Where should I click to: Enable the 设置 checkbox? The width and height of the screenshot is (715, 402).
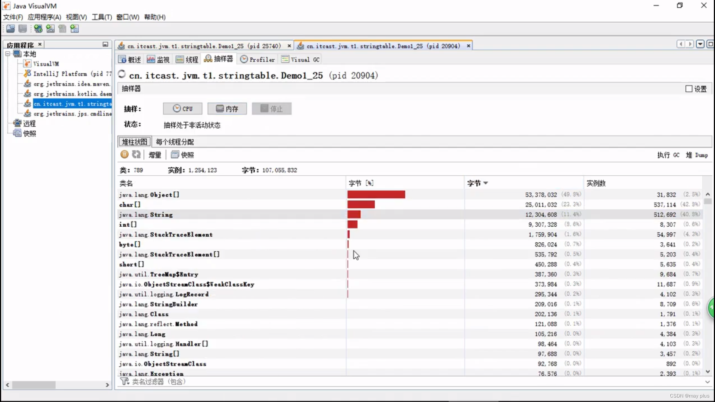tap(689, 89)
